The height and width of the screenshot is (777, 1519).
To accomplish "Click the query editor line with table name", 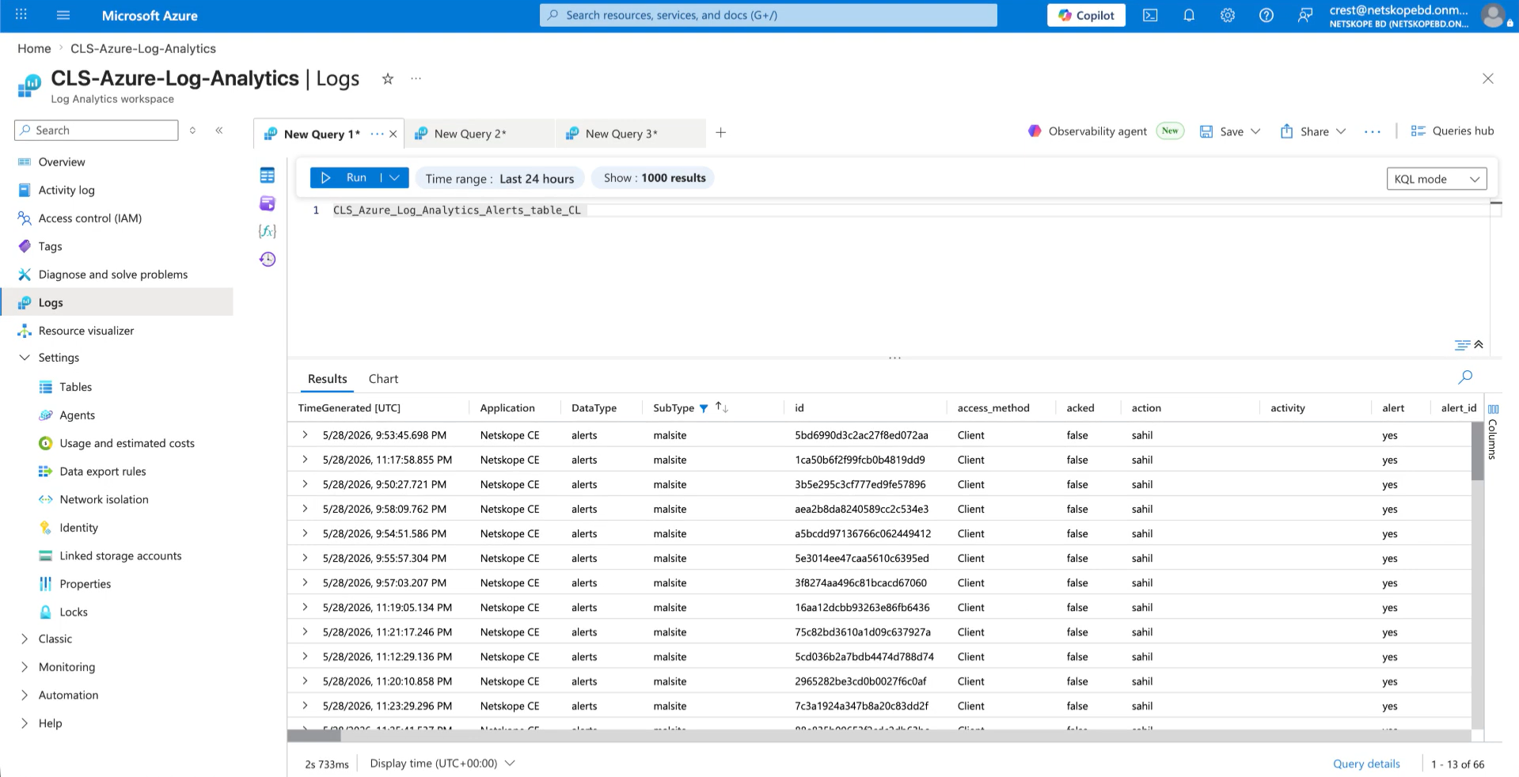I will click(x=457, y=210).
